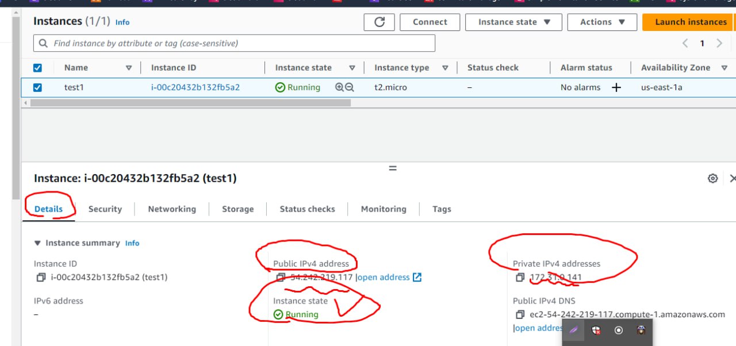Open instance ID i-00c20432b132fb5a2 link
Viewport: 736px width, 346px height.
click(195, 87)
